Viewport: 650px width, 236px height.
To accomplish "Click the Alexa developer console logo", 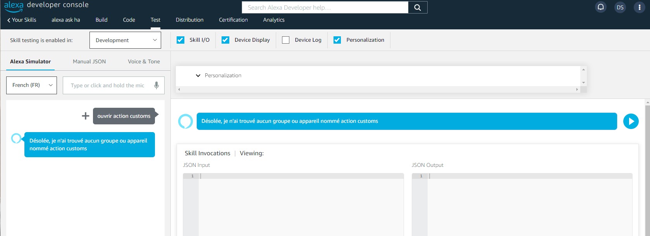I will (46, 5).
